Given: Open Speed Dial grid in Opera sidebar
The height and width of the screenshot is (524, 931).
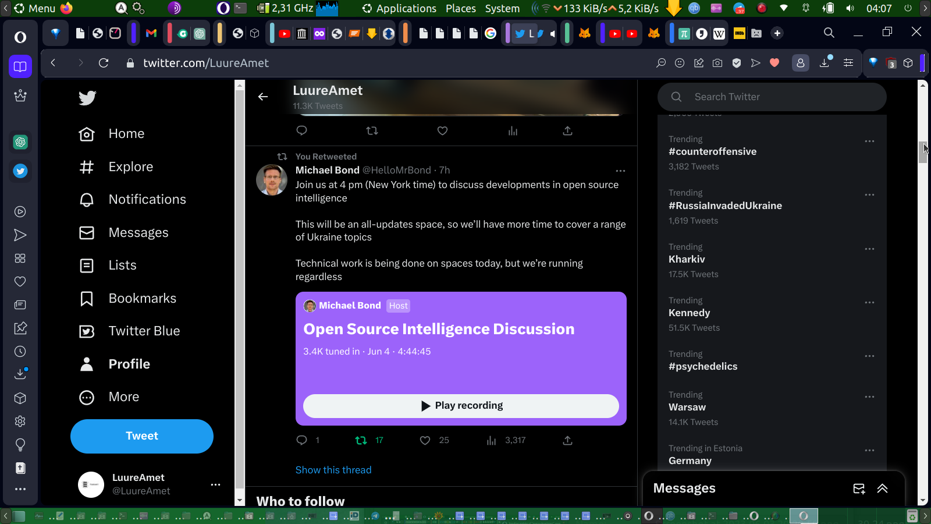Looking at the screenshot, I should (20, 259).
